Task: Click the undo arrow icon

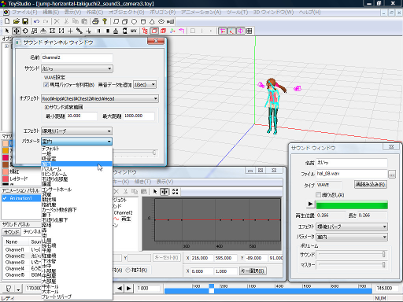Action: coord(37,21)
